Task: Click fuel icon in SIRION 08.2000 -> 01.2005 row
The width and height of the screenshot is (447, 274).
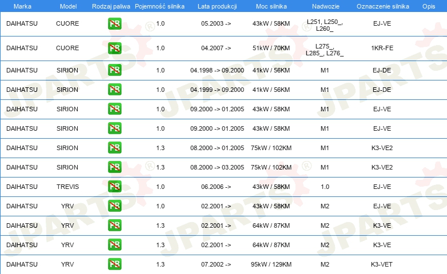Action: point(114,148)
